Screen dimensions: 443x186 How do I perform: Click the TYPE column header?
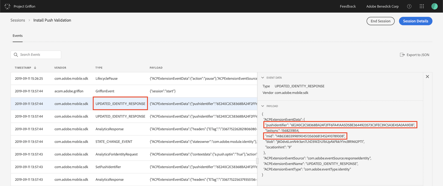(99, 68)
